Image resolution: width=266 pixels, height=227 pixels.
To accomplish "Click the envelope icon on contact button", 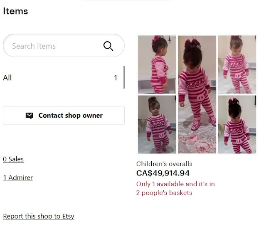I will click(29, 116).
